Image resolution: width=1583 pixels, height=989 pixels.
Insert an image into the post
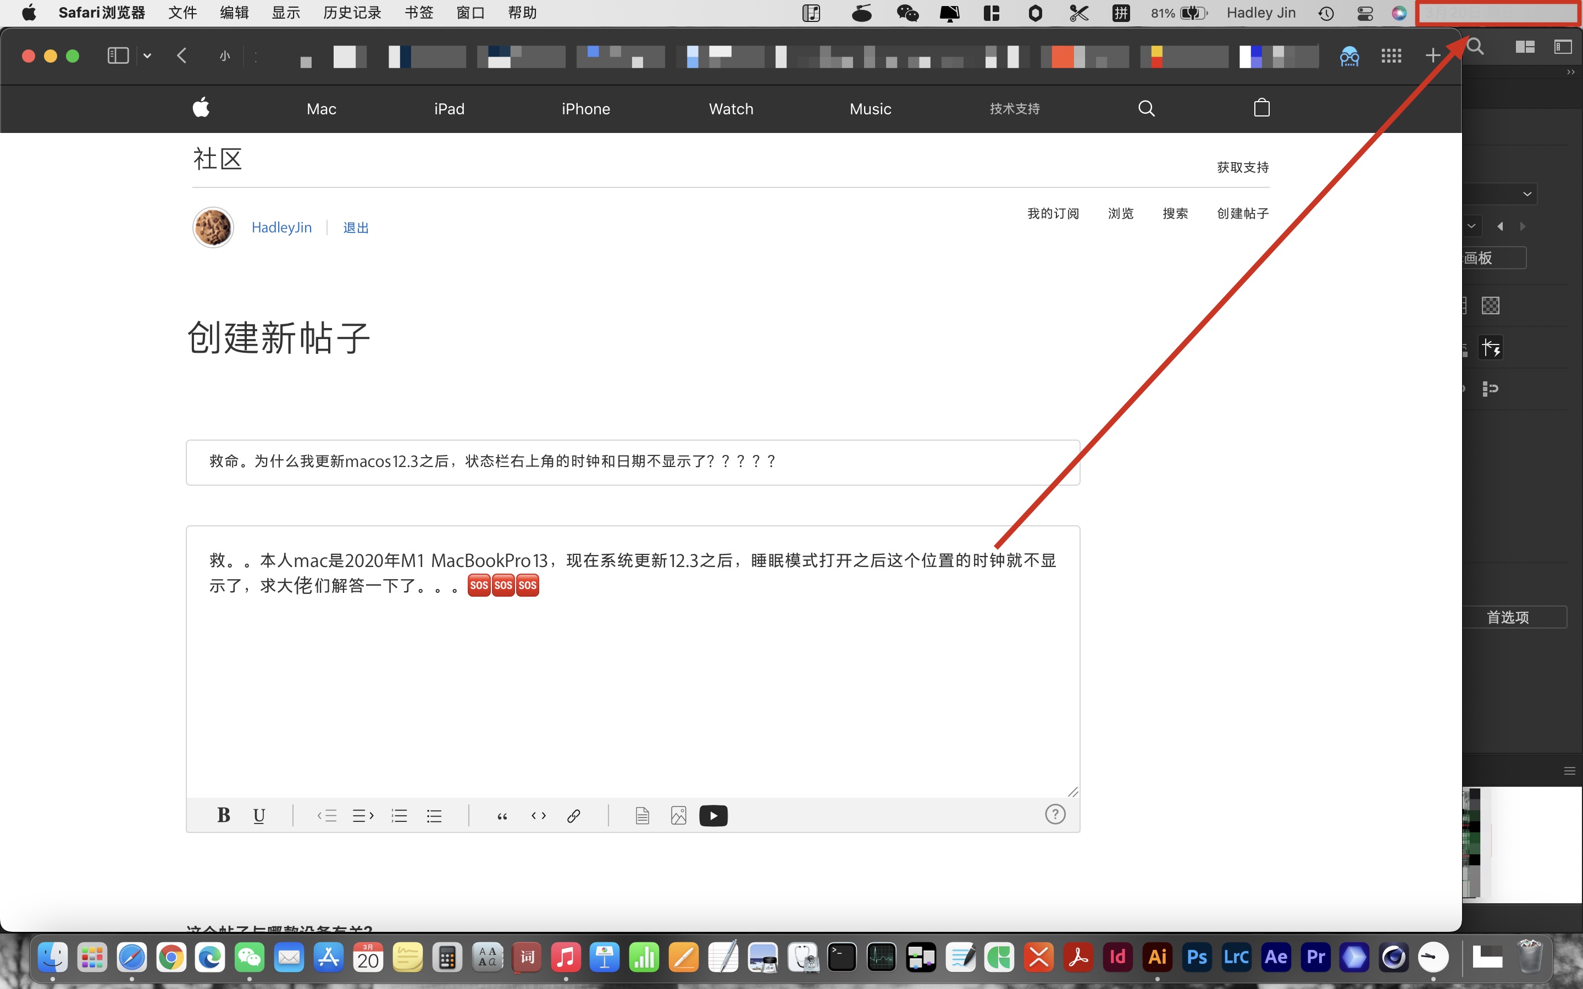[x=678, y=816]
